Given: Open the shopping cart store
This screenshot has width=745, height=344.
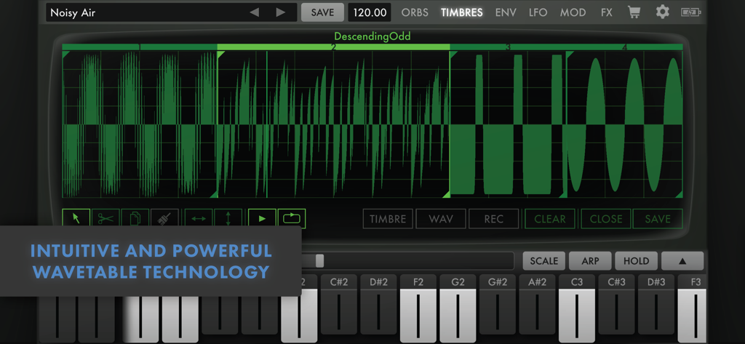Looking at the screenshot, I should point(634,12).
